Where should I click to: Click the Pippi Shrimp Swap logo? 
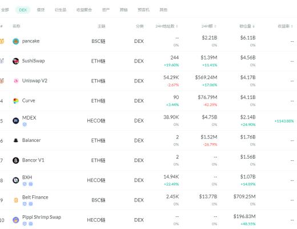(16, 220)
